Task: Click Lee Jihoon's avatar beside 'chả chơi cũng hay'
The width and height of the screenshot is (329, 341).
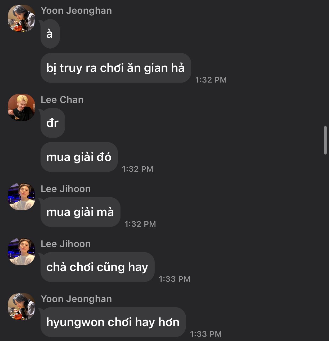Action: tap(21, 252)
